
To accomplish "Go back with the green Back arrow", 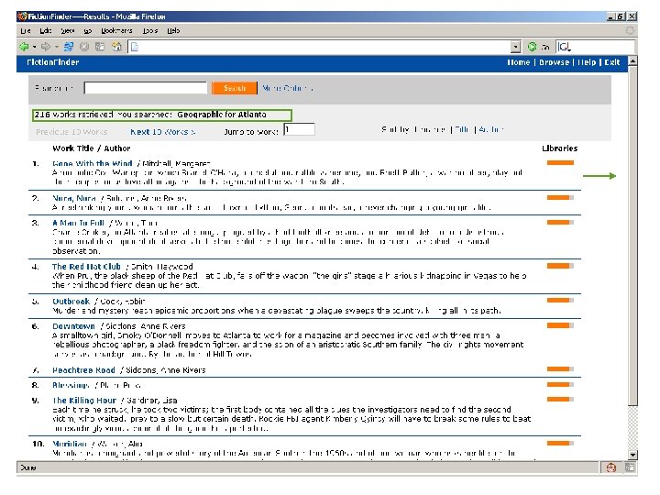I will pyautogui.click(x=24, y=47).
